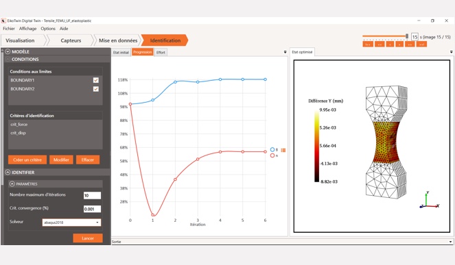Image resolution: width=455 pixels, height=265 pixels.
Task: Click the max iterations input field
Action: [92, 195]
